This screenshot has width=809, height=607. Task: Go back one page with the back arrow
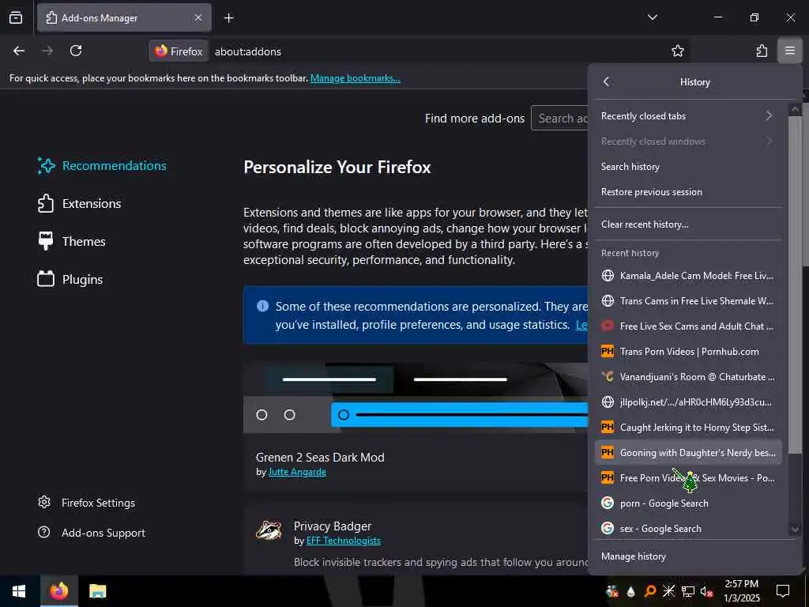point(19,51)
